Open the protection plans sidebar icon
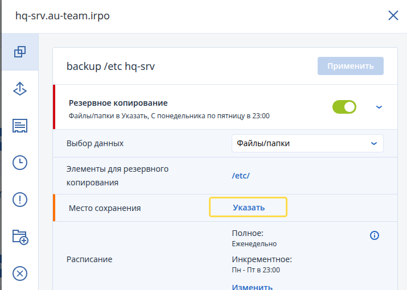Viewport: 407px width, 290px height. point(20,52)
